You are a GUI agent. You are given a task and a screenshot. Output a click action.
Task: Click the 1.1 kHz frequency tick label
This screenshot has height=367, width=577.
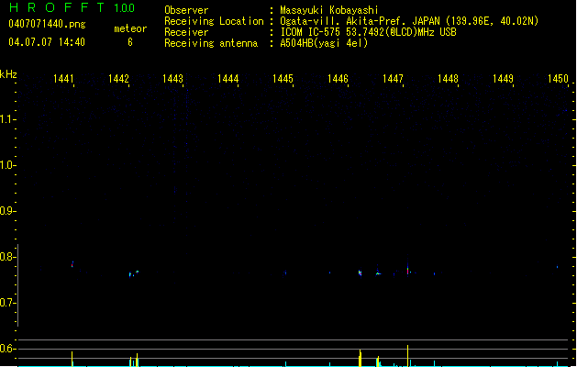7,119
